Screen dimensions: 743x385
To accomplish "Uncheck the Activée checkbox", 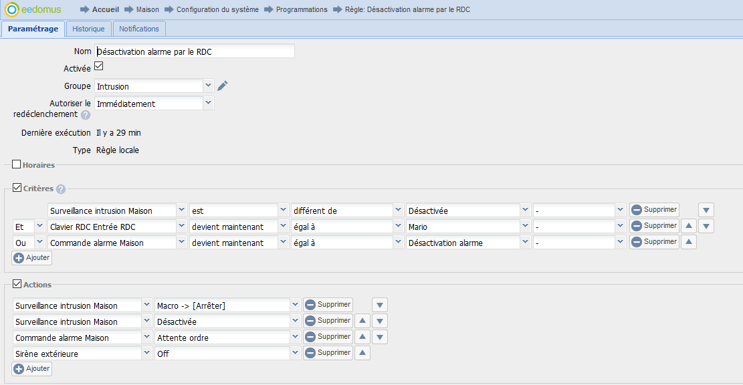I will pos(99,67).
